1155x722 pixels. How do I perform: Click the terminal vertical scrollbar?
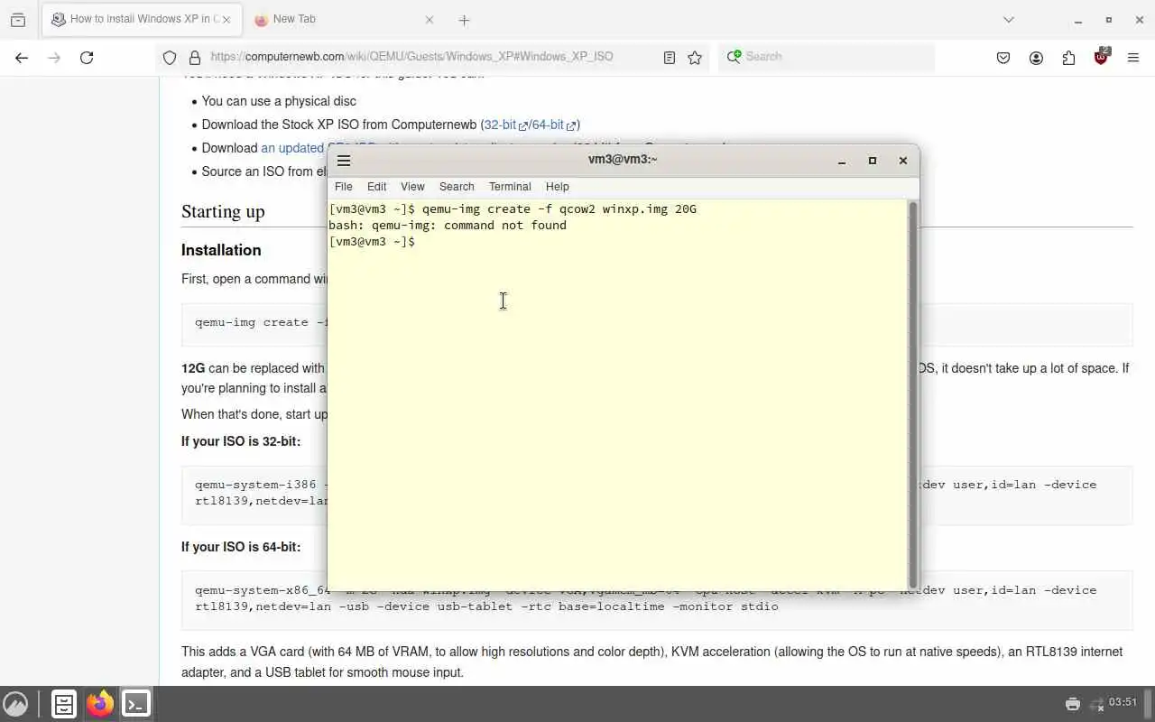pyautogui.click(x=912, y=395)
